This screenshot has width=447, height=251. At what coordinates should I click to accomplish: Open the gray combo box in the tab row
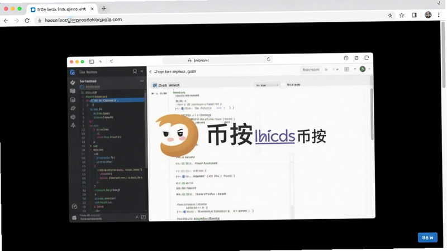[267, 85]
